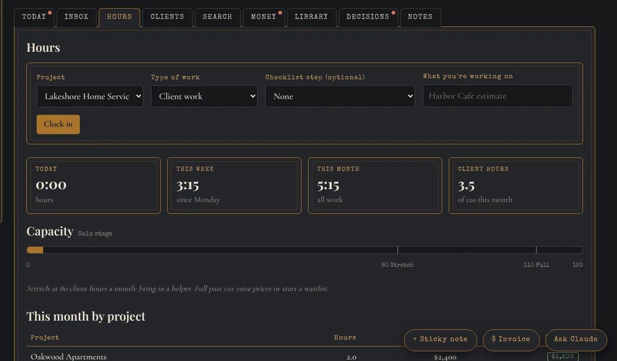Open the Notes tab
This screenshot has width=617, height=361.
(x=420, y=17)
